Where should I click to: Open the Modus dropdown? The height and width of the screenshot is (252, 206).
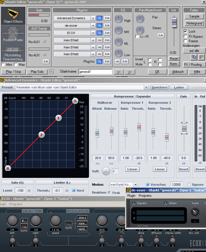(136, 185)
